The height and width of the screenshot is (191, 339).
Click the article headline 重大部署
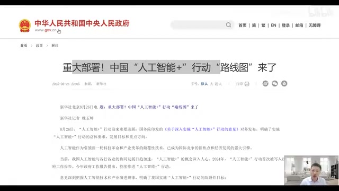tap(169, 67)
